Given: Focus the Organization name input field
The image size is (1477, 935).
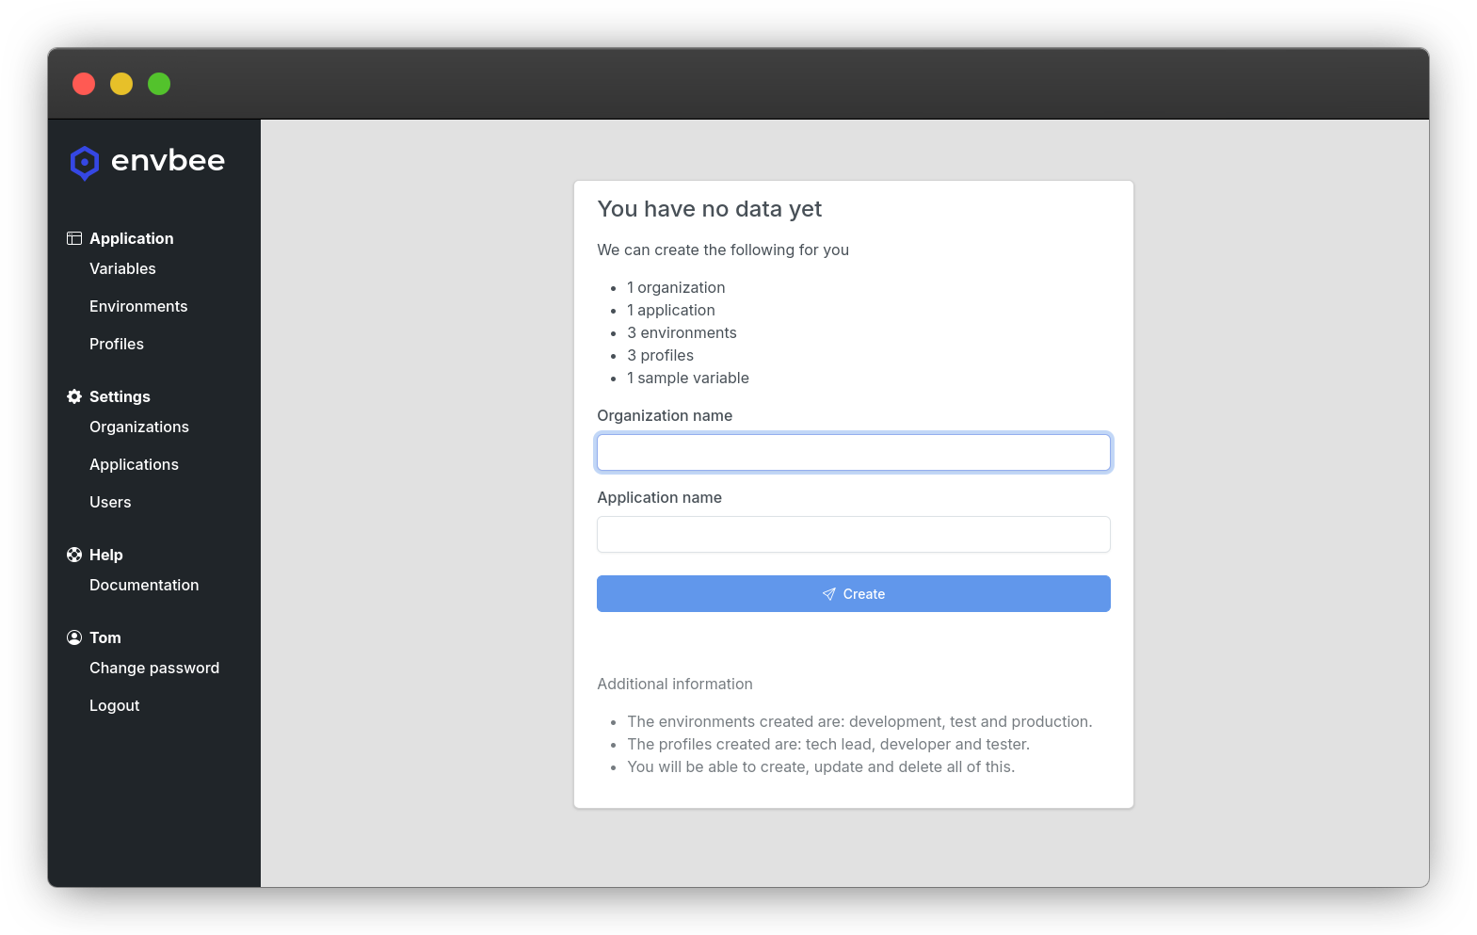Looking at the screenshot, I should click(853, 453).
